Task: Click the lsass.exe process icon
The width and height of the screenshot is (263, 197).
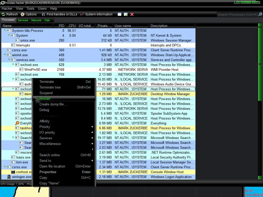Action: pyautogui.click(x=13, y=157)
